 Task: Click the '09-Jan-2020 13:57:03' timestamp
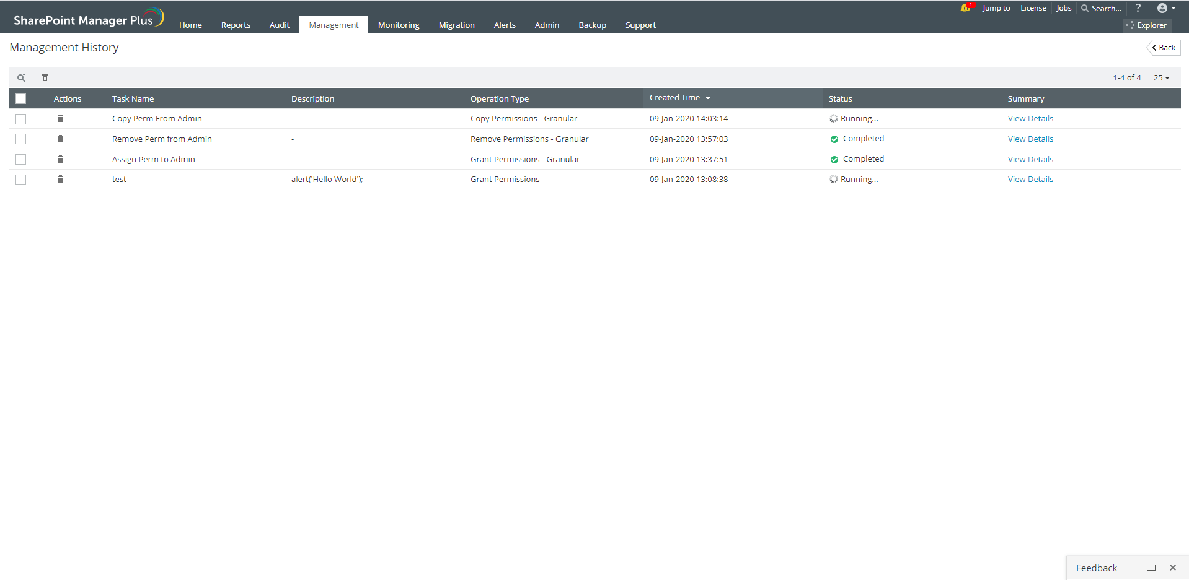point(689,139)
